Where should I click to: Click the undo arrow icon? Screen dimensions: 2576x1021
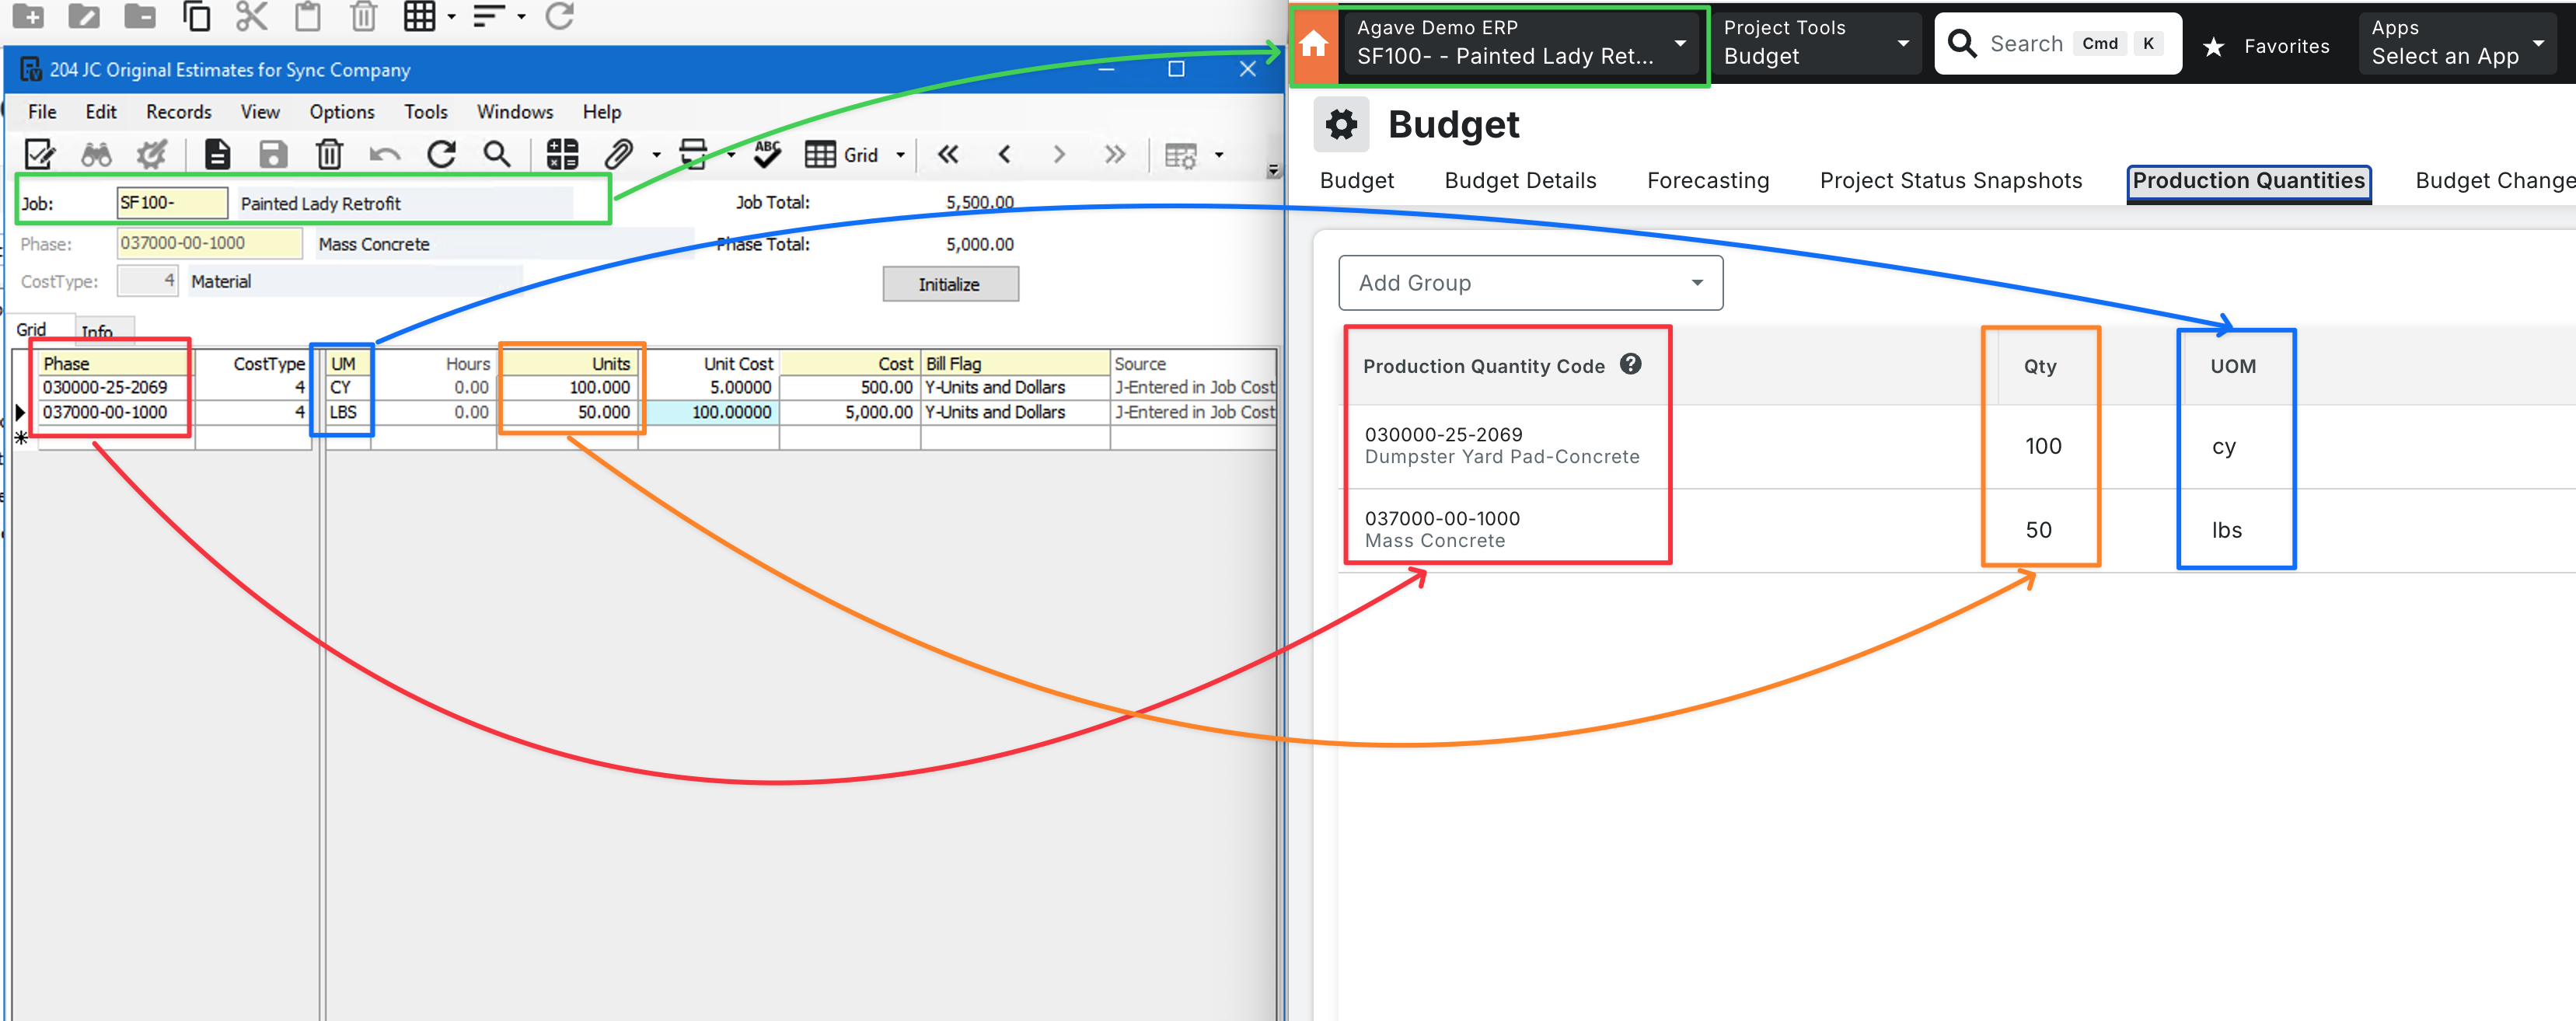(384, 154)
